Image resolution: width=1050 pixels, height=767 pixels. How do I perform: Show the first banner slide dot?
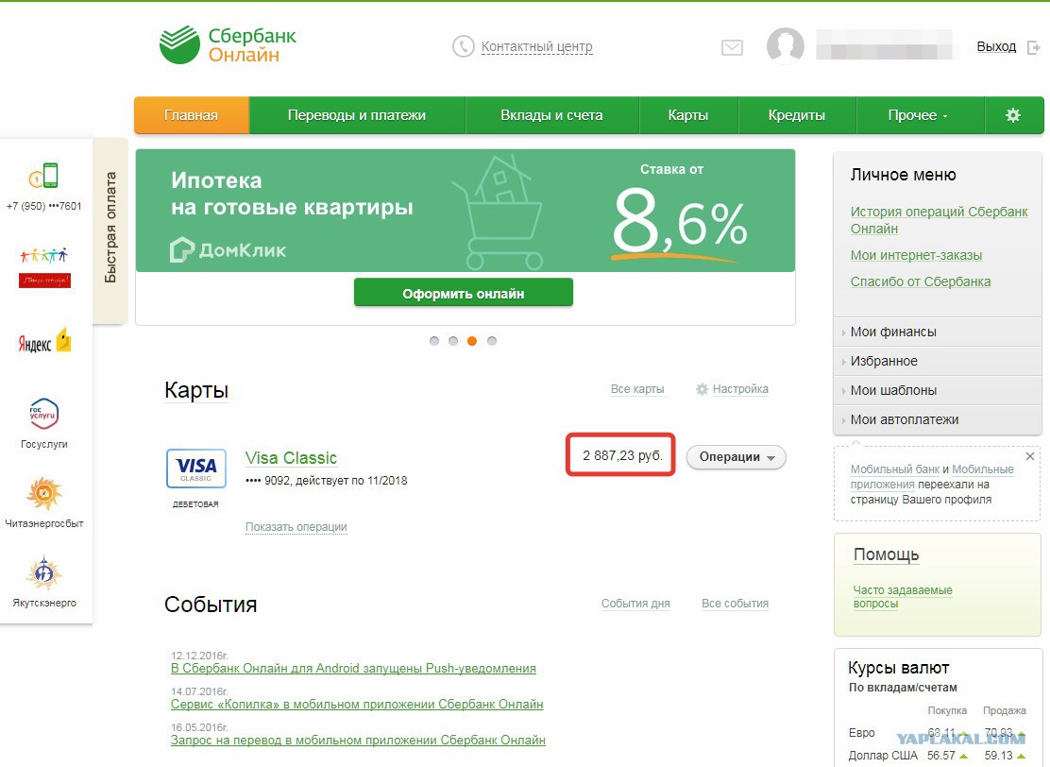[x=434, y=341]
